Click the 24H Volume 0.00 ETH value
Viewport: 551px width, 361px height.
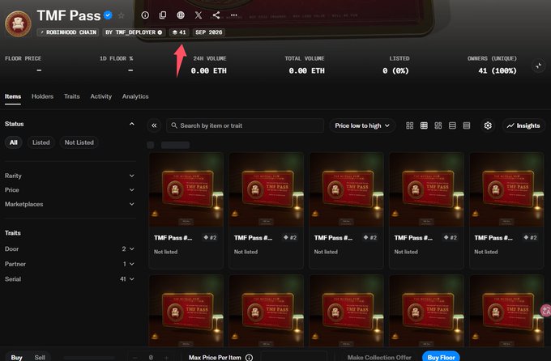[x=209, y=70]
